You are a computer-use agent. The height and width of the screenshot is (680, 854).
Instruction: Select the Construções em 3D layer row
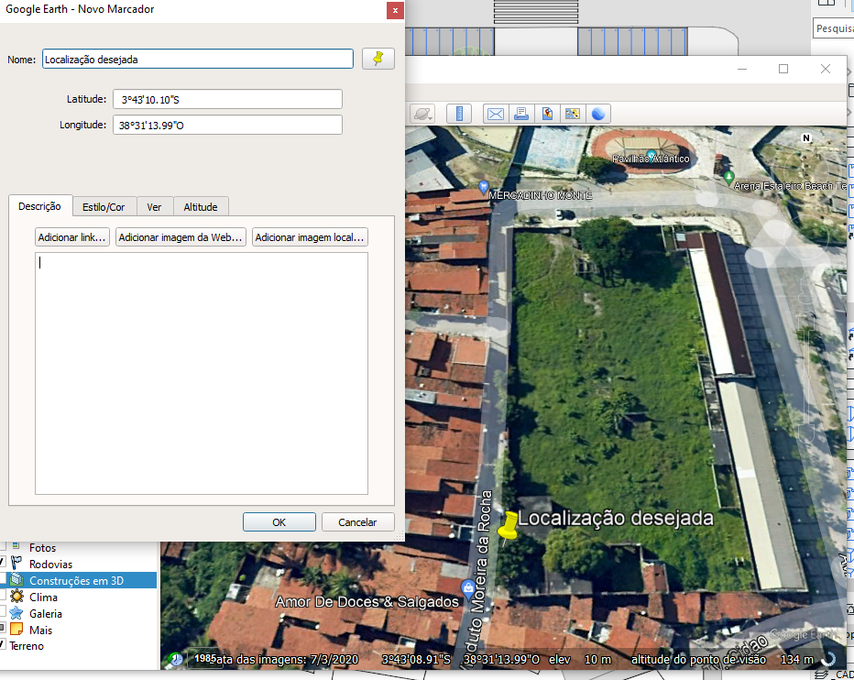79,580
